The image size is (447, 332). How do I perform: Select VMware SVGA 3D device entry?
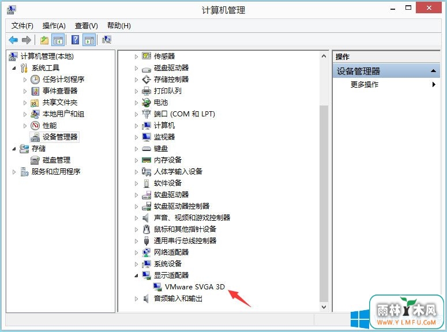coord(195,286)
